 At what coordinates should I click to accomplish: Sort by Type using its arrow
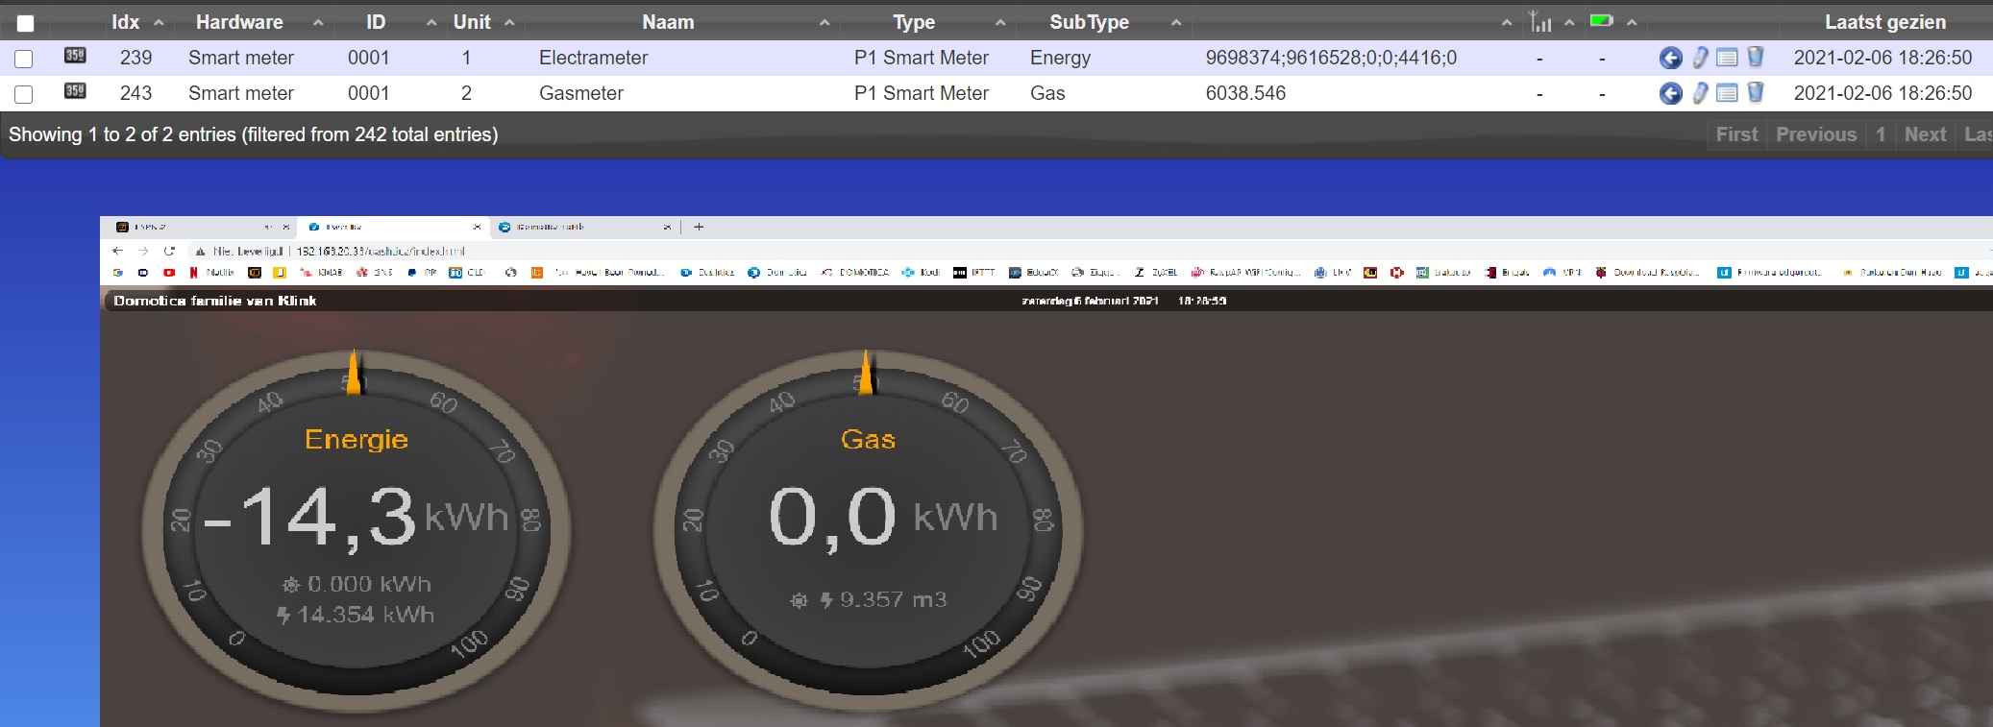tap(1000, 22)
